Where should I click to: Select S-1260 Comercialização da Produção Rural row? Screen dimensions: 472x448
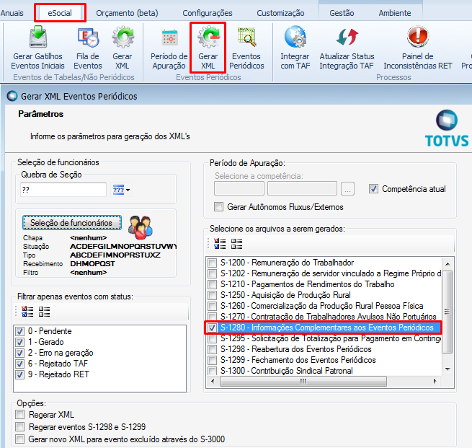(324, 306)
